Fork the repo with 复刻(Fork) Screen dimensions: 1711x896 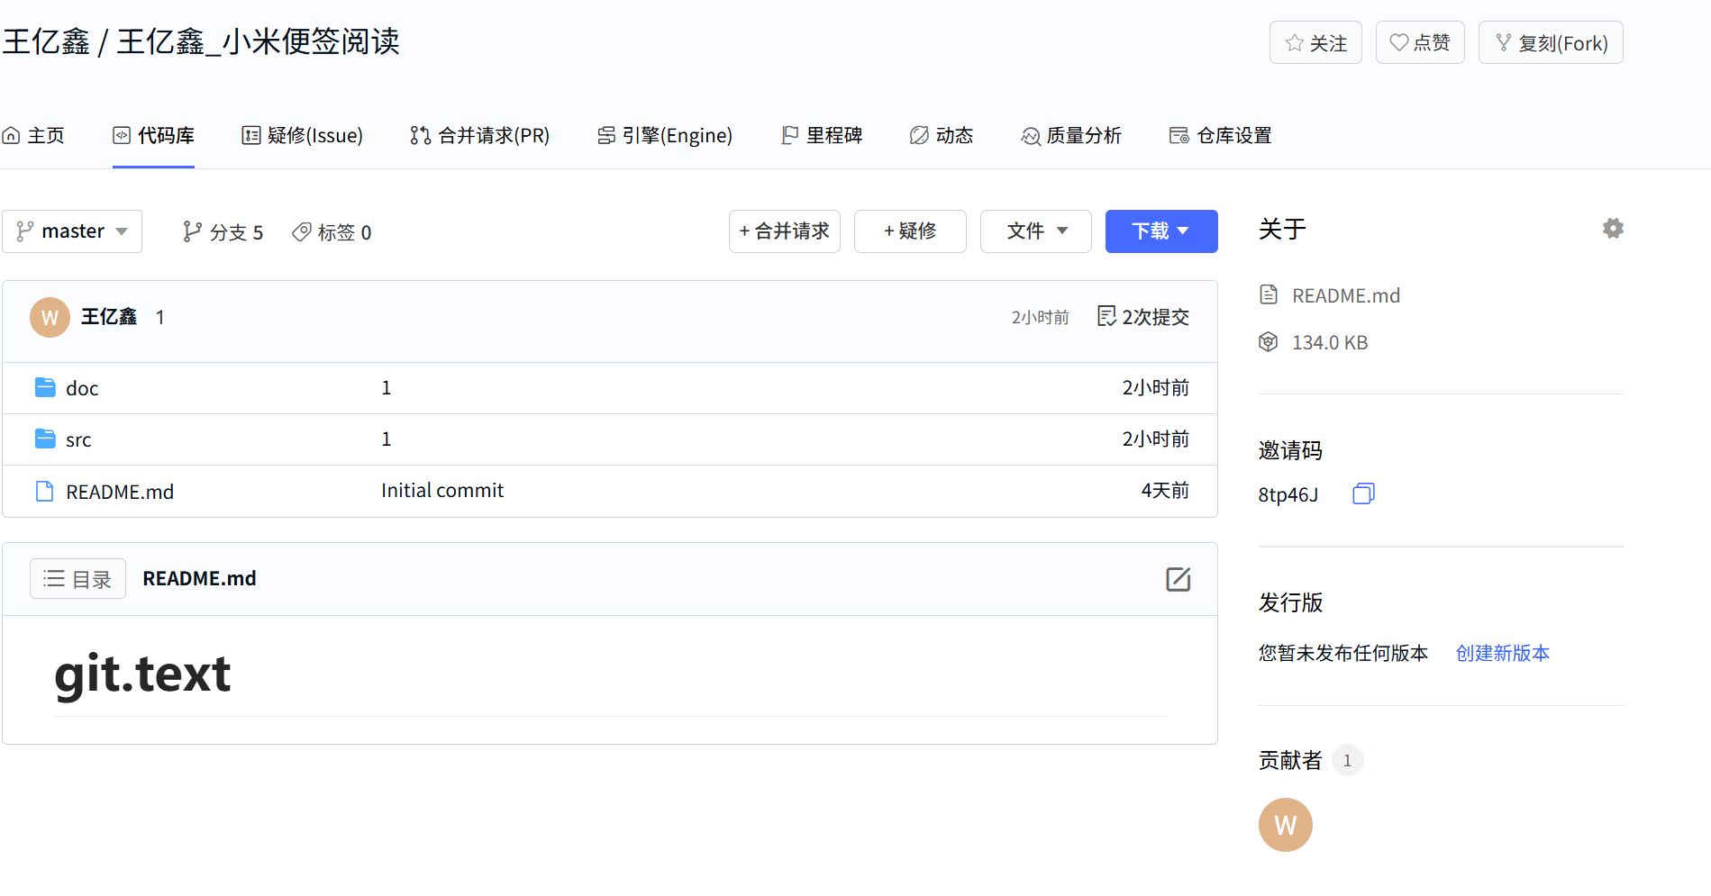[1551, 42]
